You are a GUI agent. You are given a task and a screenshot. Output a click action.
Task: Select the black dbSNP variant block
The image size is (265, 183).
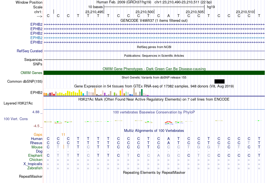tap(219, 81)
